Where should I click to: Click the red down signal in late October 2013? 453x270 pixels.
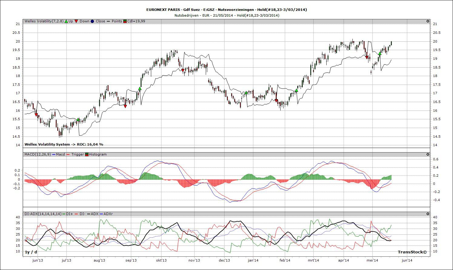183,70
